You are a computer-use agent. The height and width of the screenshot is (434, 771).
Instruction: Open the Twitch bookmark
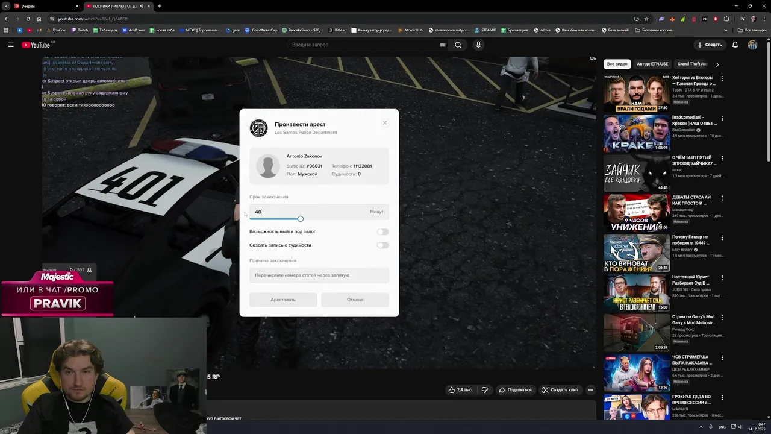click(x=80, y=30)
